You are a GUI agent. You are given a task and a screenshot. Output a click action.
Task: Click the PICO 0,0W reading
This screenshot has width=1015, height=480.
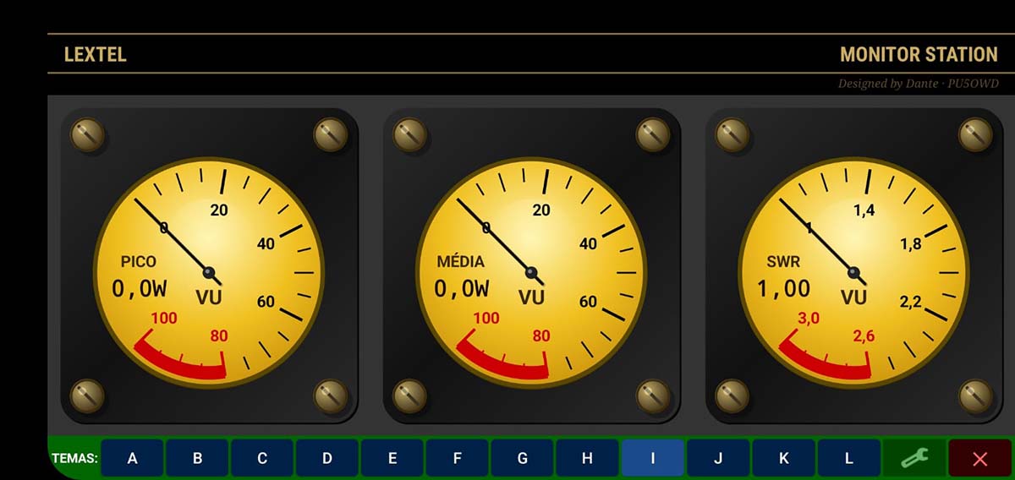(140, 289)
